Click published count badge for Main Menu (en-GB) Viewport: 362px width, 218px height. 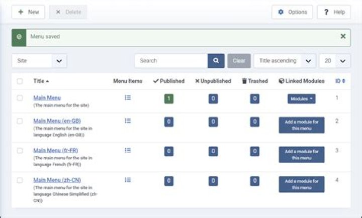(169, 122)
